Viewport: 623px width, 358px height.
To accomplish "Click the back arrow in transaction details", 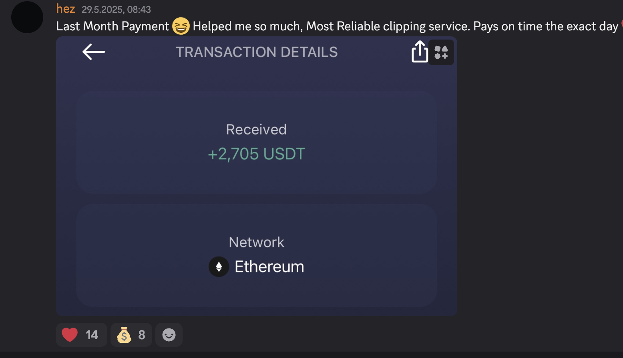I will 94,52.
